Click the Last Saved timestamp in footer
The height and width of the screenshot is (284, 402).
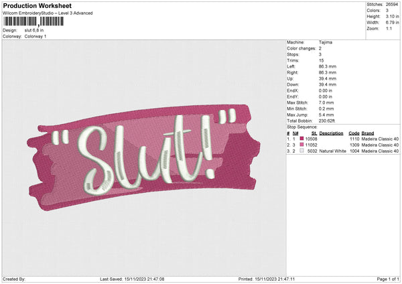[132, 279]
